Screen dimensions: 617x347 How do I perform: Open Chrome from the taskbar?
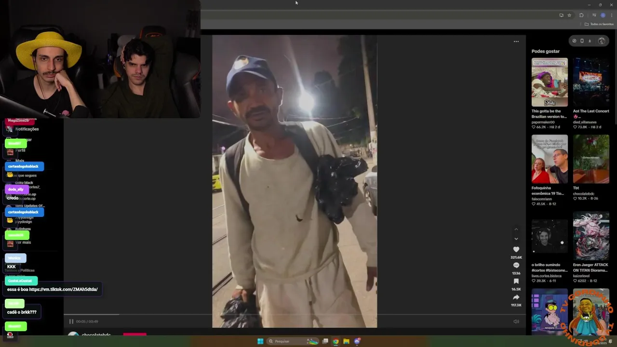click(335, 341)
